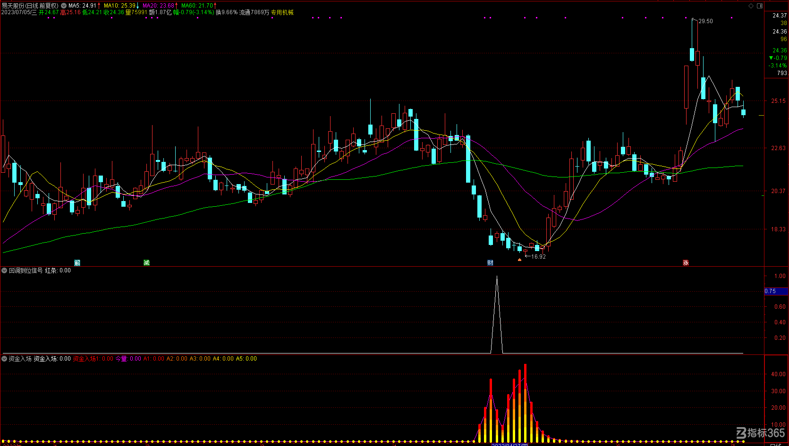The height and width of the screenshot is (446, 789).
Task: Click the 财 financial report marker
Action: [491, 263]
